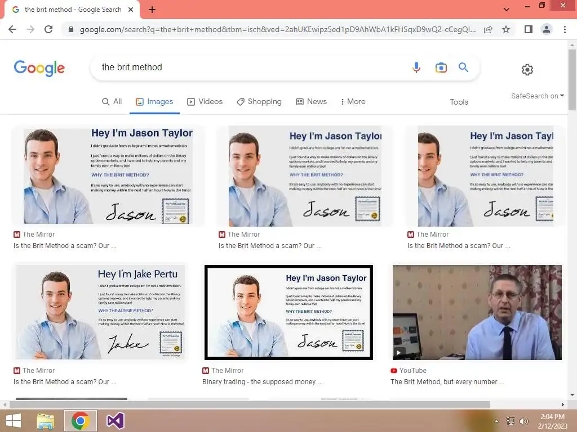Image resolution: width=577 pixels, height=432 pixels.
Task: Click the browser Forward arrow
Action: click(x=30, y=29)
